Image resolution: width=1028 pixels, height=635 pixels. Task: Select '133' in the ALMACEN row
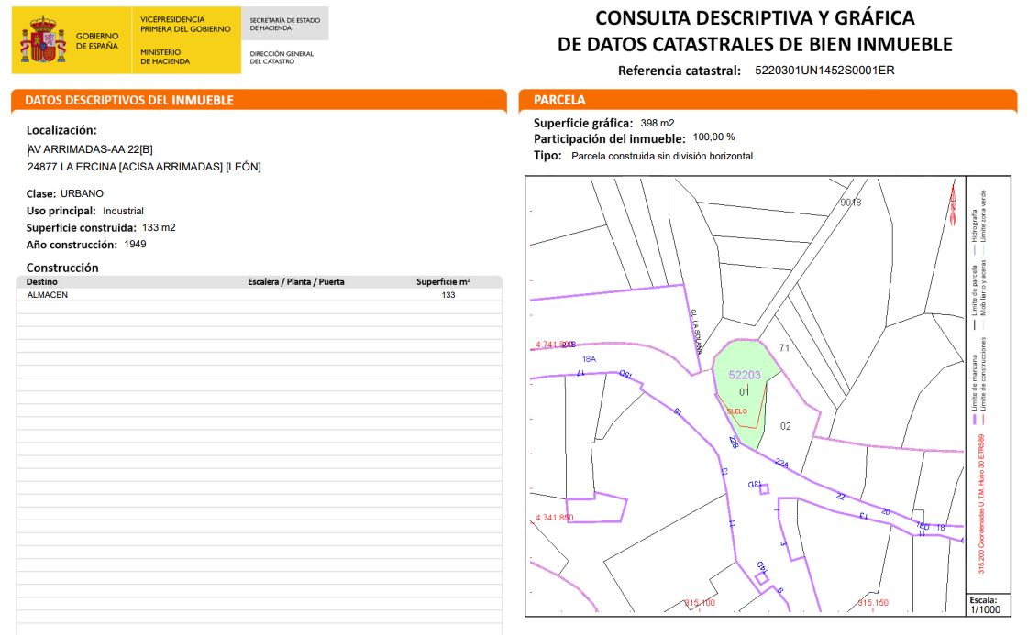pos(448,295)
